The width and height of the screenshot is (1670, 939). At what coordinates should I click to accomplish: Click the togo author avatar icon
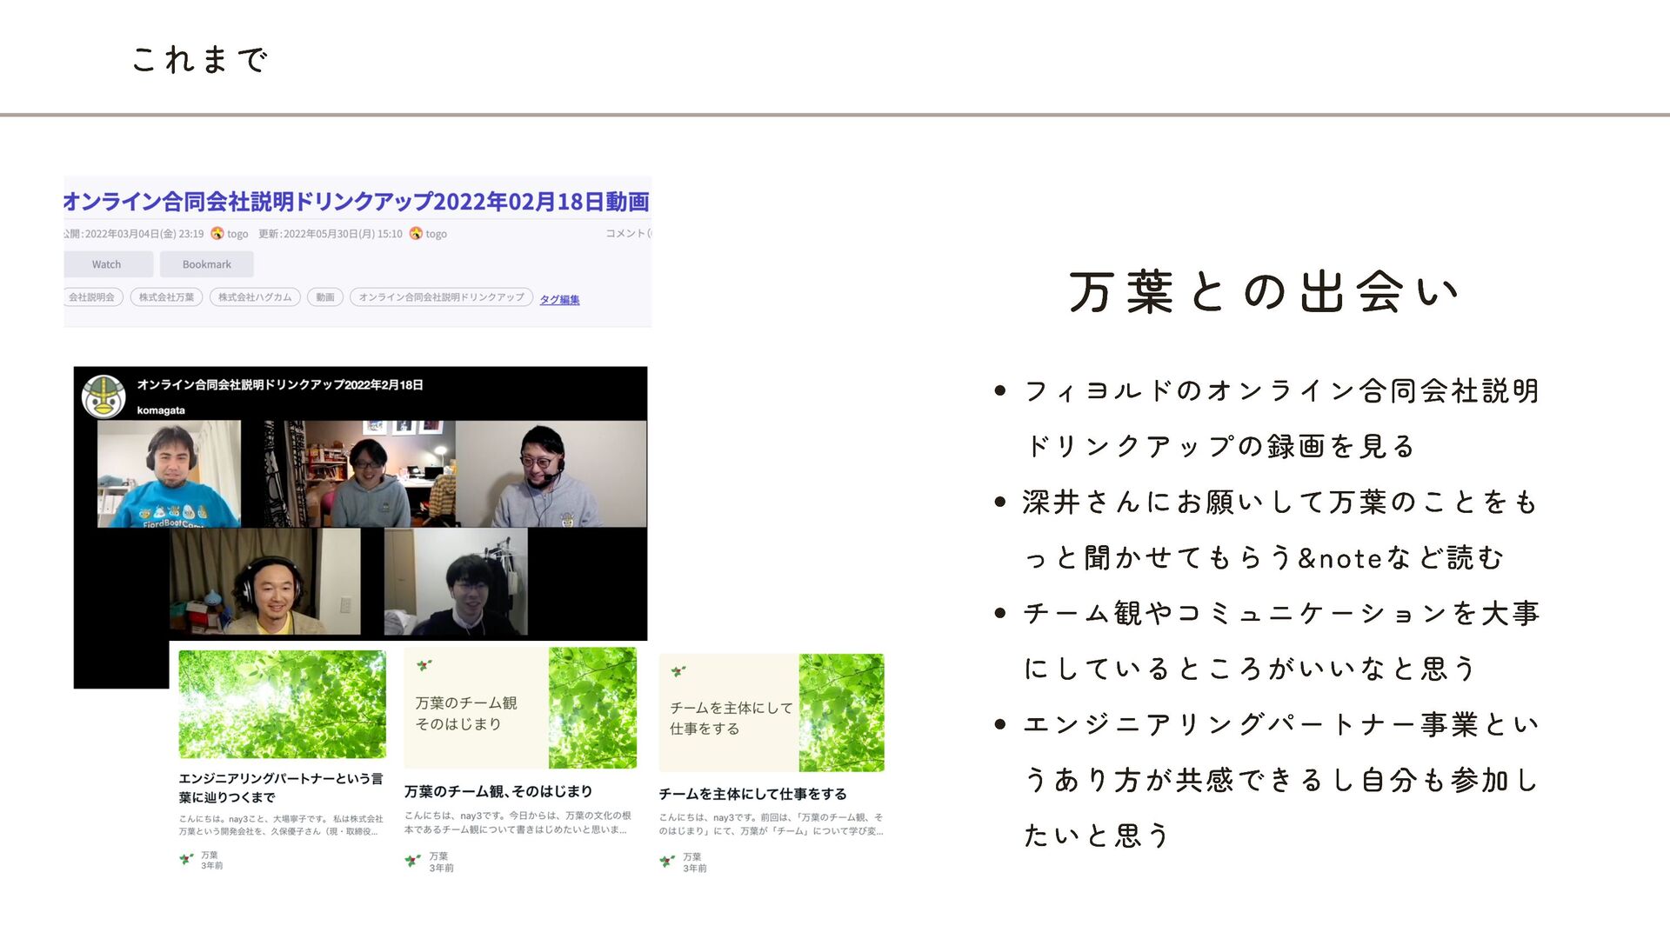click(217, 233)
